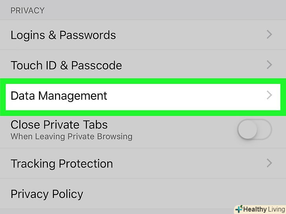Tap the arrow next to Touch ID & Passcode
Image resolution: width=286 pixels, height=214 pixels.
tap(269, 65)
